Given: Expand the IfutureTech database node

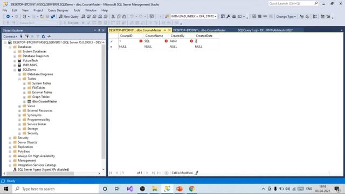Looking at the screenshot, I should click(15, 61).
